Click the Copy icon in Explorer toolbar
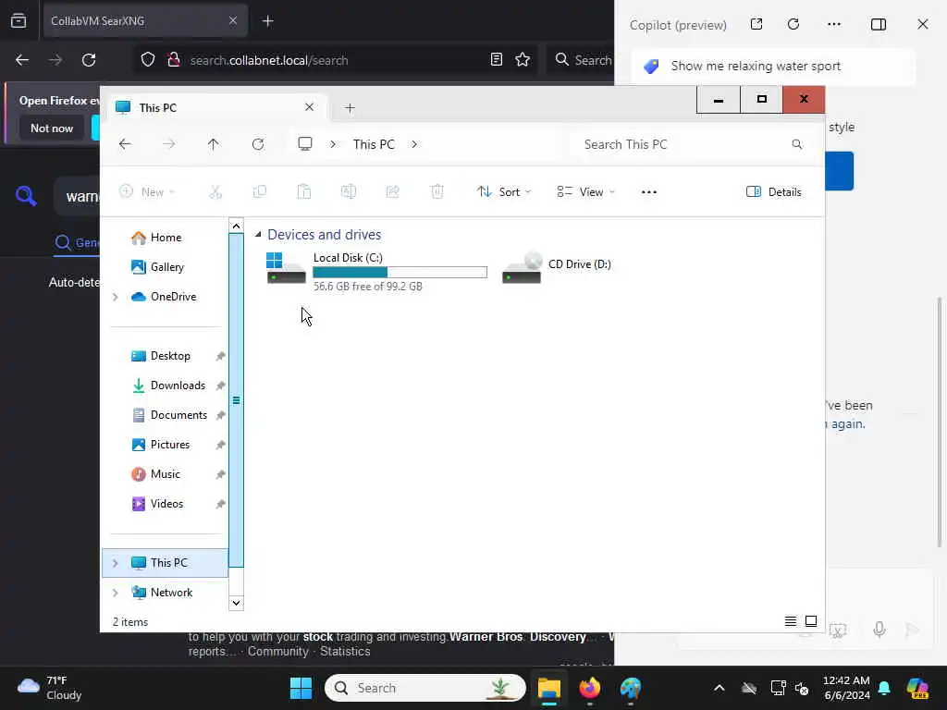Image resolution: width=947 pixels, height=710 pixels. point(260,192)
